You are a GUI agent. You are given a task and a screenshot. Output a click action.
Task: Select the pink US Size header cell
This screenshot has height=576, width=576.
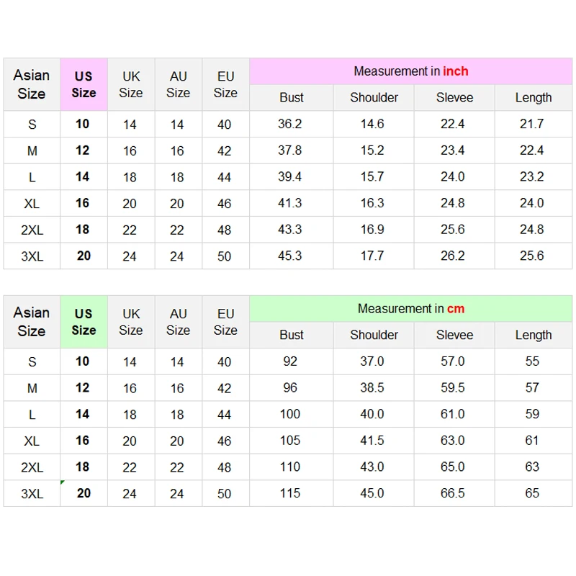[x=84, y=84]
